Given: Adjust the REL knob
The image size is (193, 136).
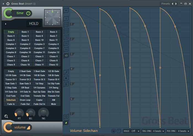Looking at the screenshot, I should 31,113.
